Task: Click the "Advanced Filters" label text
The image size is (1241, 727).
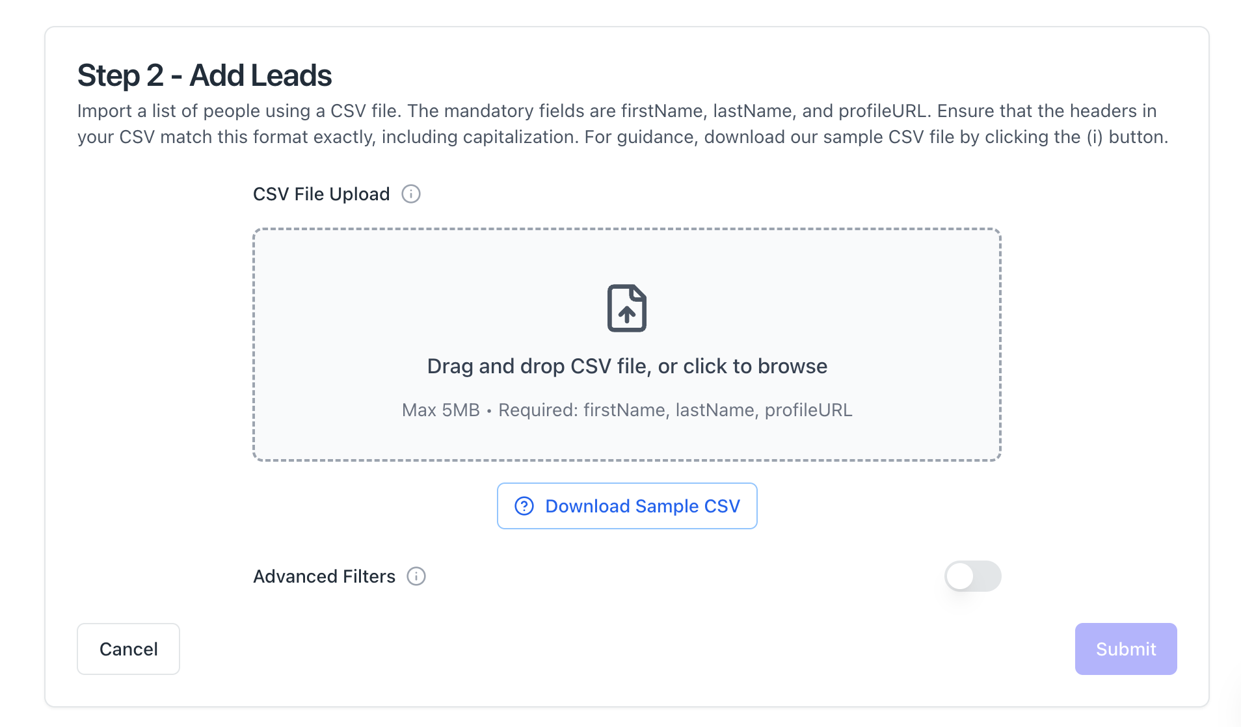Action: [x=324, y=576]
